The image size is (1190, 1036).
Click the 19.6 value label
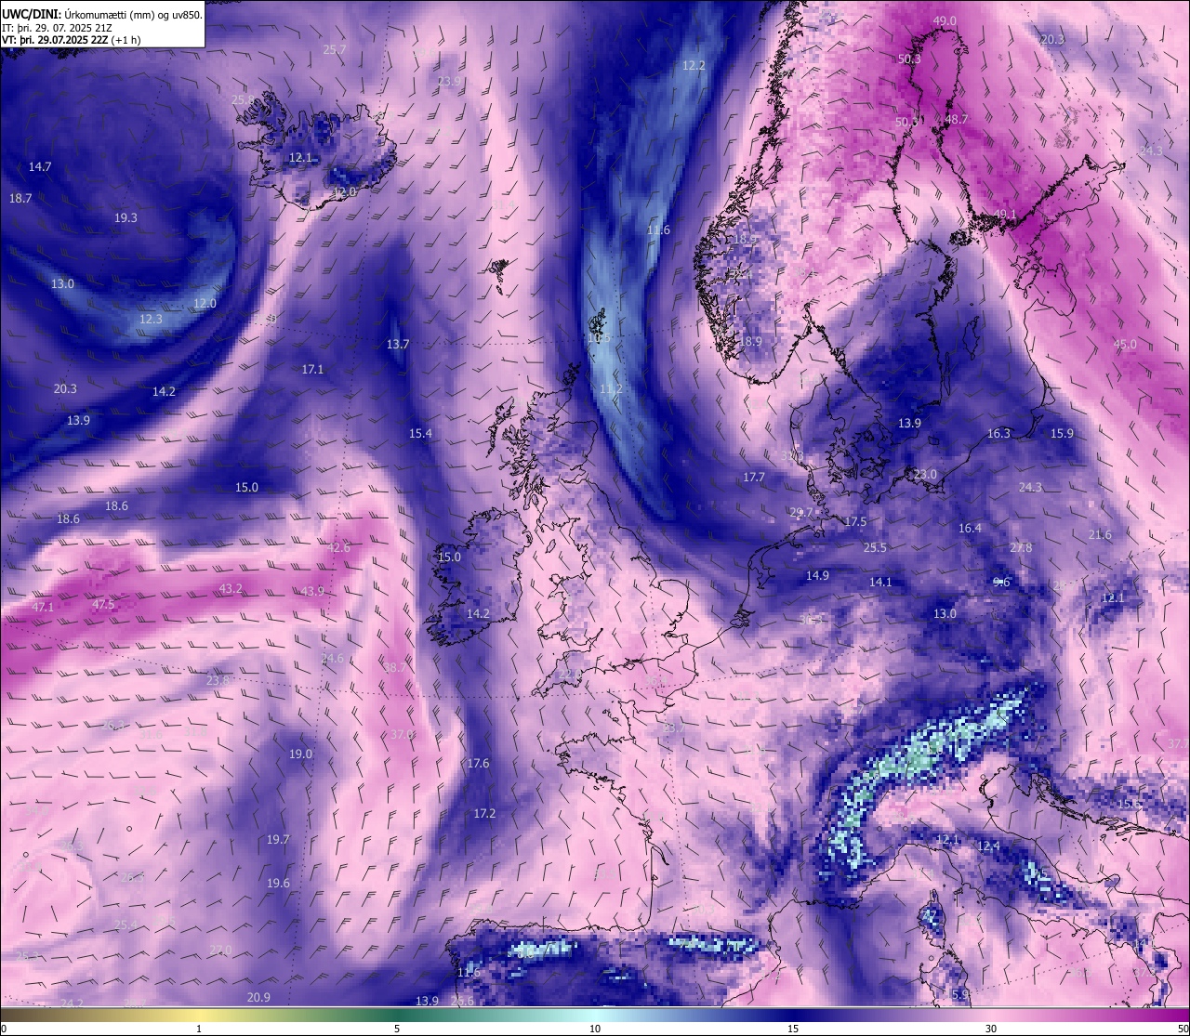(278, 884)
